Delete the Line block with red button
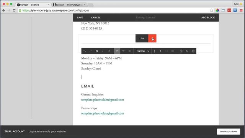The width and height of the screenshot is (245, 138). 152,38
